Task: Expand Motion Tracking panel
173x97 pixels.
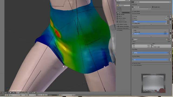Action: pyautogui.click(x=117, y=24)
